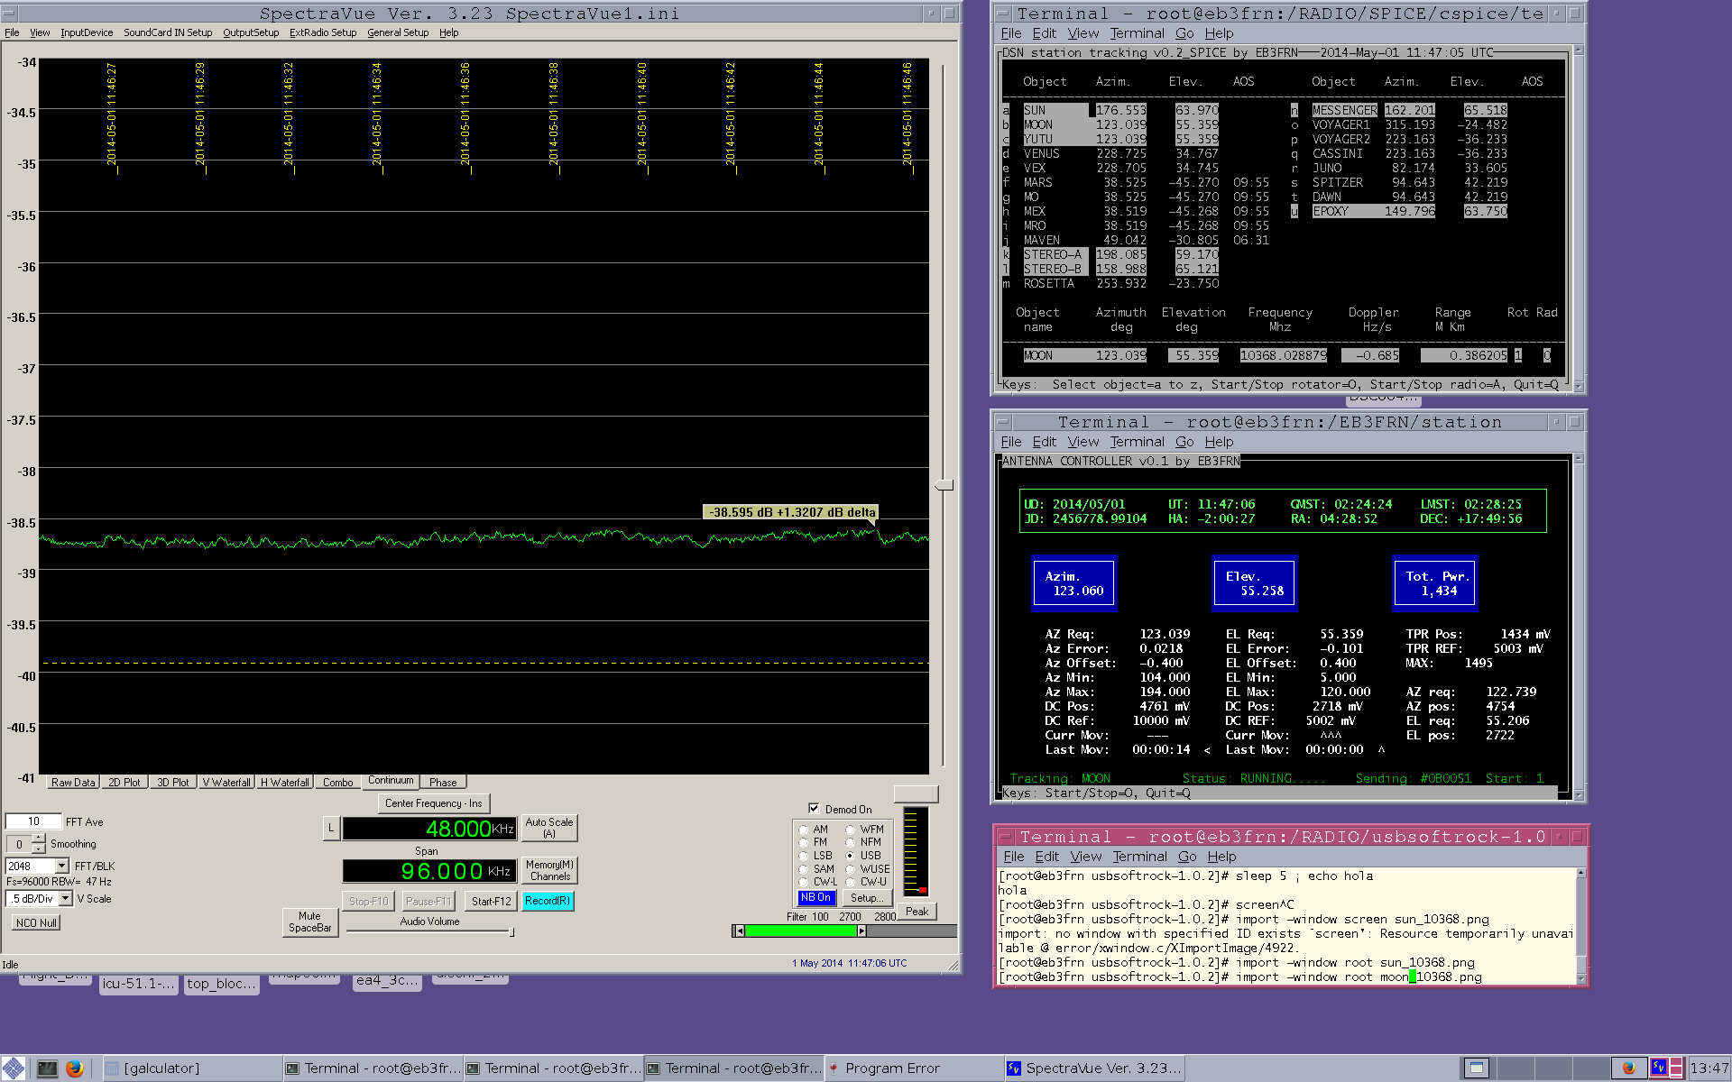The width and height of the screenshot is (1732, 1082).
Task: Open the ExtRadio Setup menu
Action: tap(322, 32)
